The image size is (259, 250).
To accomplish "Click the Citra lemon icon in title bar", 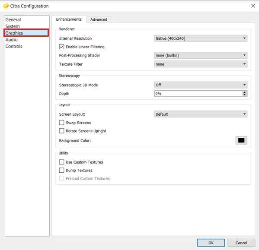I will pos(6,6).
